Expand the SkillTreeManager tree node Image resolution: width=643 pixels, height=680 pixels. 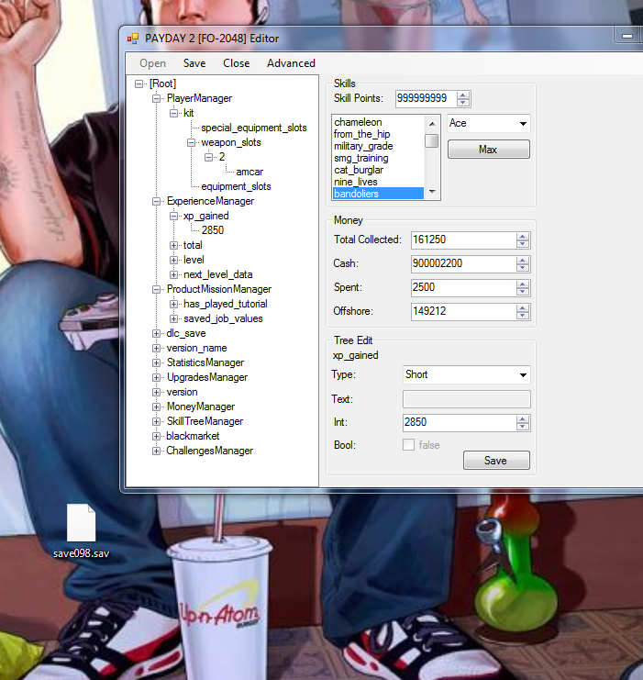coord(156,421)
